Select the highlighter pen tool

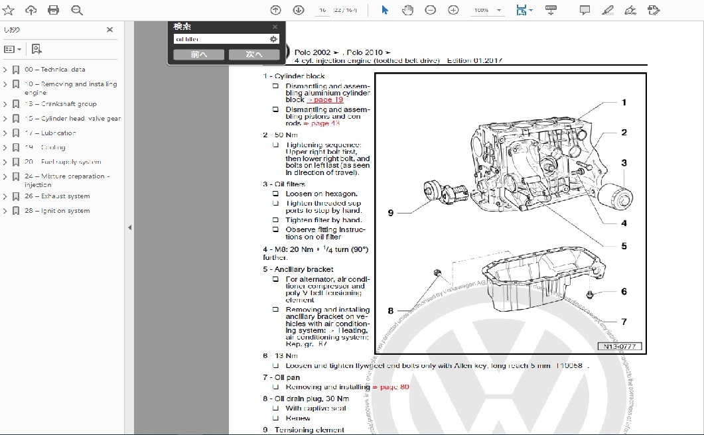pos(608,10)
